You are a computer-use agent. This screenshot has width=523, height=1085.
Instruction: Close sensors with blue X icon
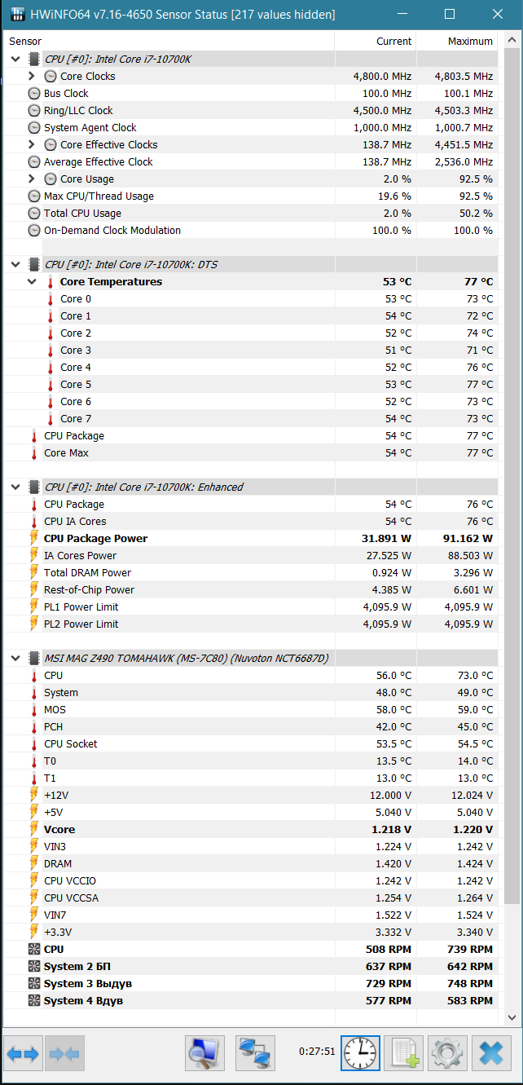click(x=491, y=1054)
